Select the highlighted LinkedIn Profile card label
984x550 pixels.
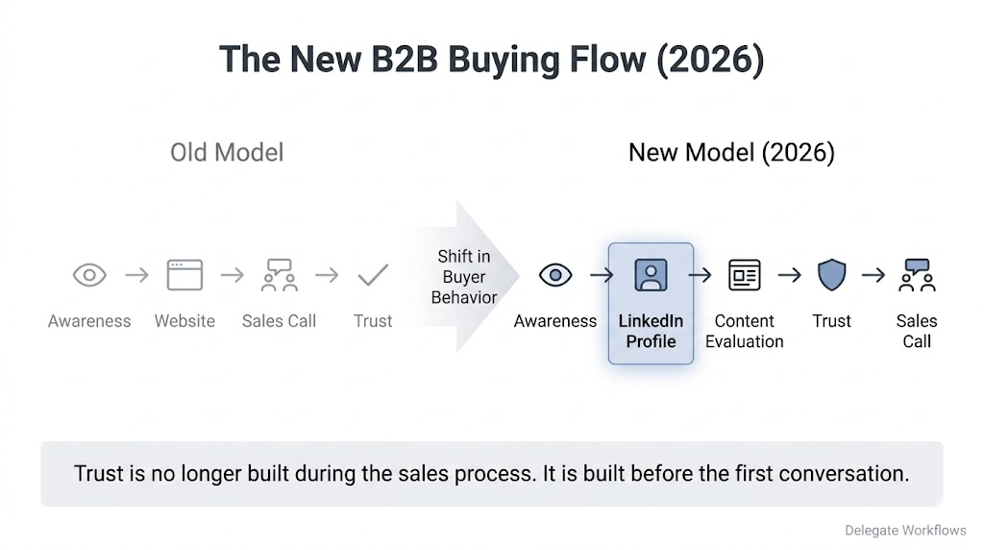click(651, 331)
